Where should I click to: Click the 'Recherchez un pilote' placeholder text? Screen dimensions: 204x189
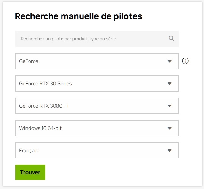point(68,39)
